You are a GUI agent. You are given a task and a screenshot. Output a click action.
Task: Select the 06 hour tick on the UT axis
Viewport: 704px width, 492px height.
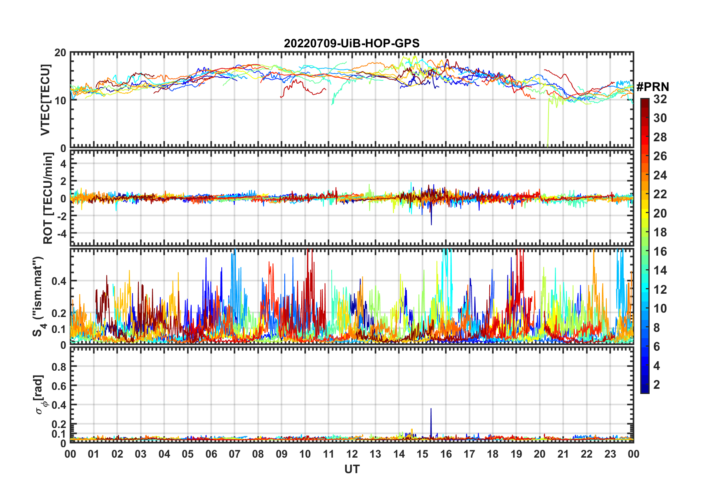(x=211, y=454)
